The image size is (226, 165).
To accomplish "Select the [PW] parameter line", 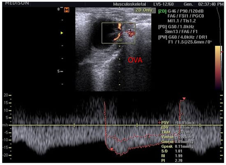I will [182, 37].
